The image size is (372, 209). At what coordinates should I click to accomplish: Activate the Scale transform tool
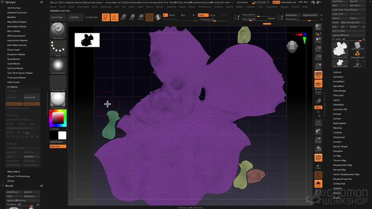(132, 17)
